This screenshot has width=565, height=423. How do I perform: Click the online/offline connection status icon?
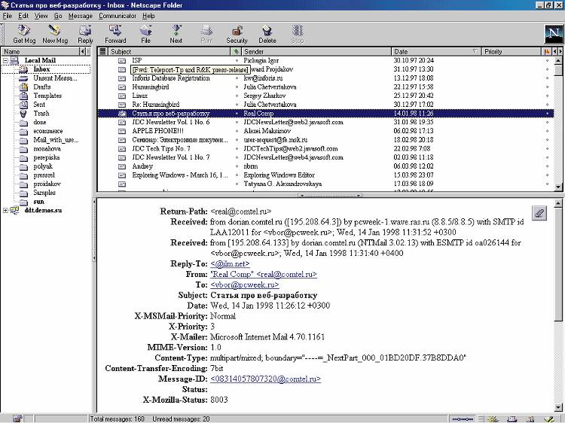click(463, 419)
